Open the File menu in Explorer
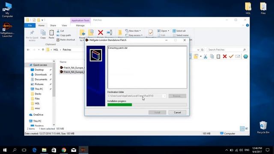Screen dimensions: 274x154 pos(30,26)
